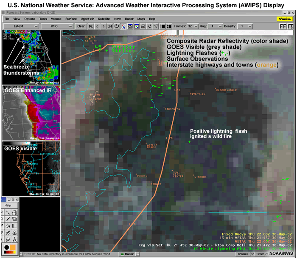Step back one frame

coord(97,26)
